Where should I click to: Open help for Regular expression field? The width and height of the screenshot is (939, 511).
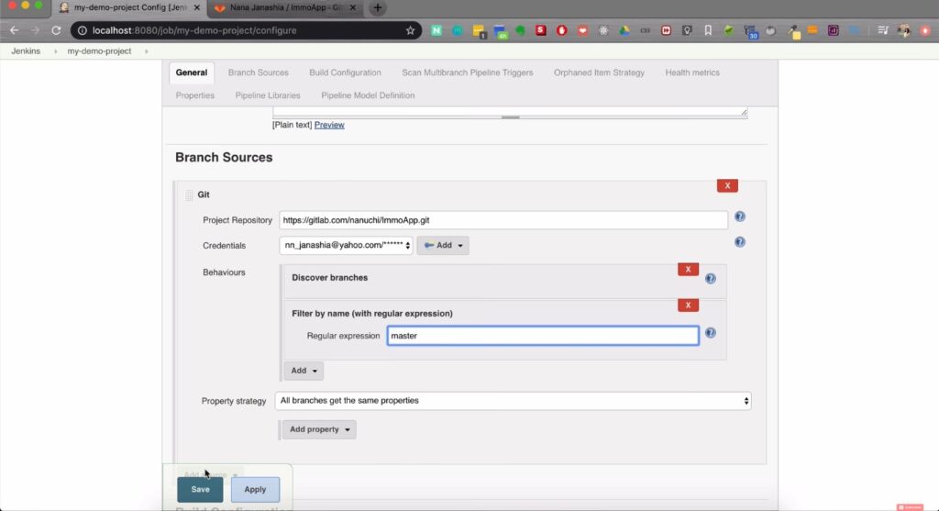point(710,334)
